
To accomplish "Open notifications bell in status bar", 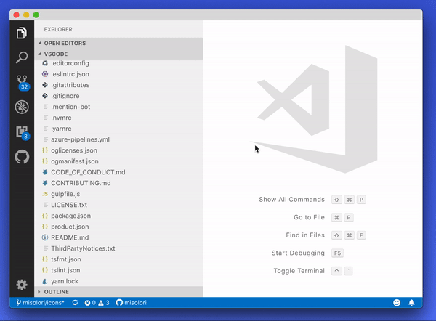I will 411,303.
